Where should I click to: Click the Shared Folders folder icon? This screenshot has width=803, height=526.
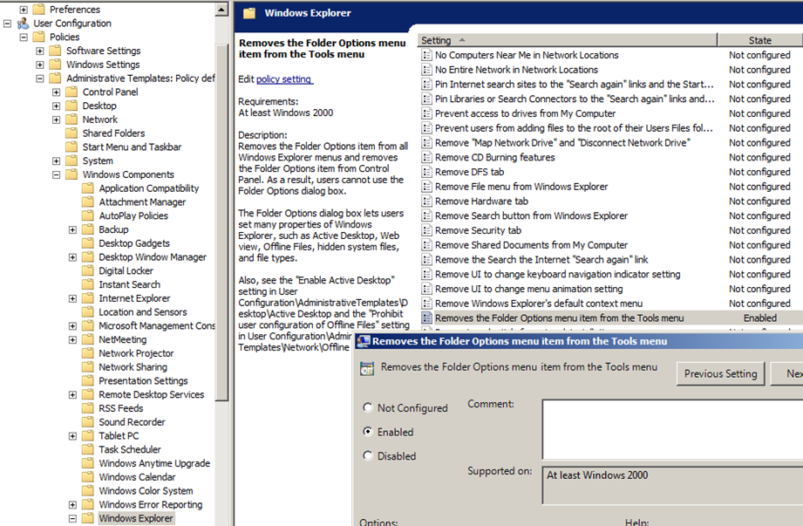[71, 133]
